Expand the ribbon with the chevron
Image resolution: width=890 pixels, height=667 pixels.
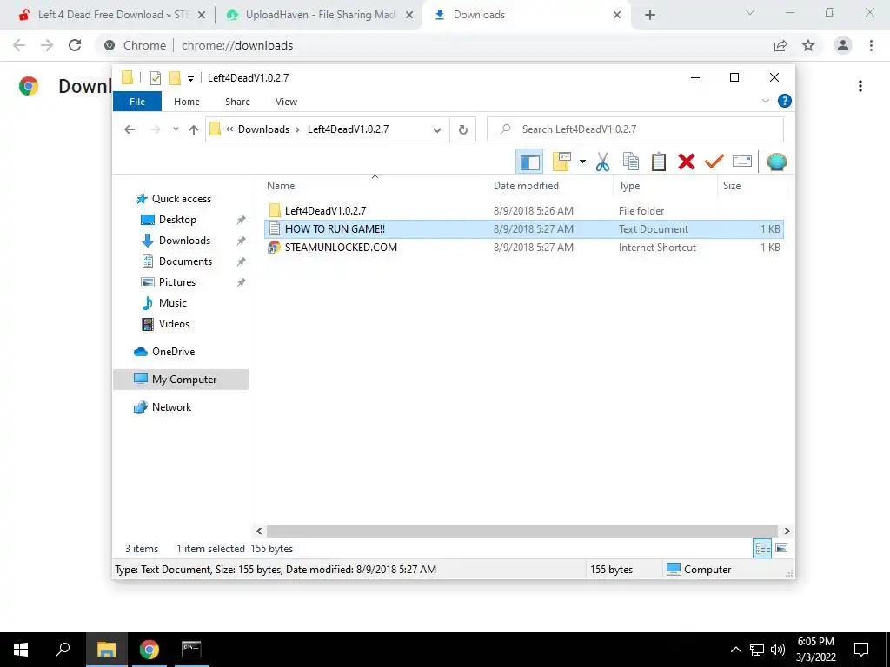coord(765,101)
